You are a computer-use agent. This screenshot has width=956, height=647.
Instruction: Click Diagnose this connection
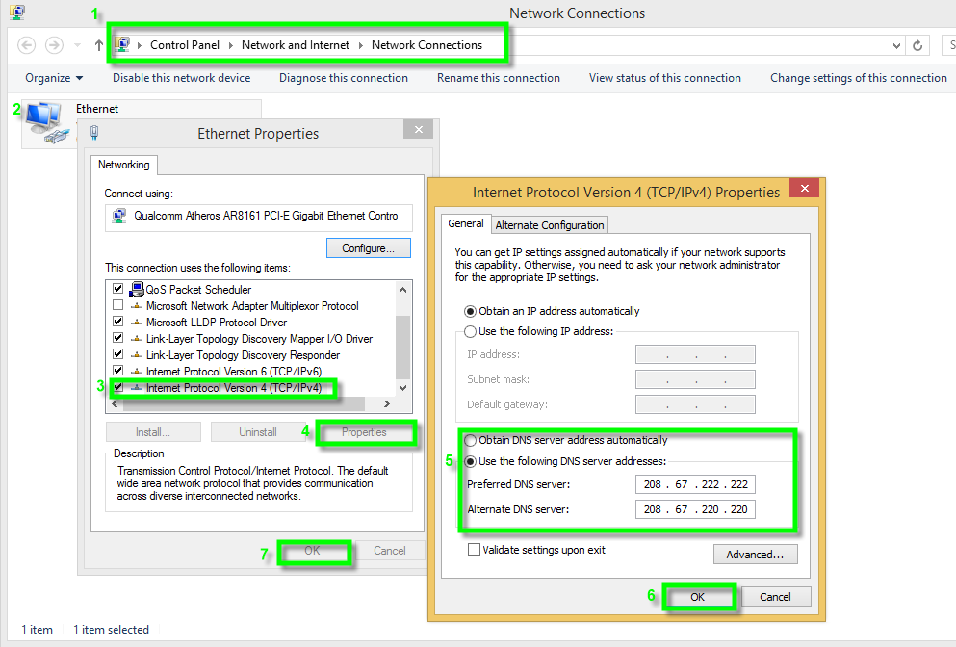point(344,78)
